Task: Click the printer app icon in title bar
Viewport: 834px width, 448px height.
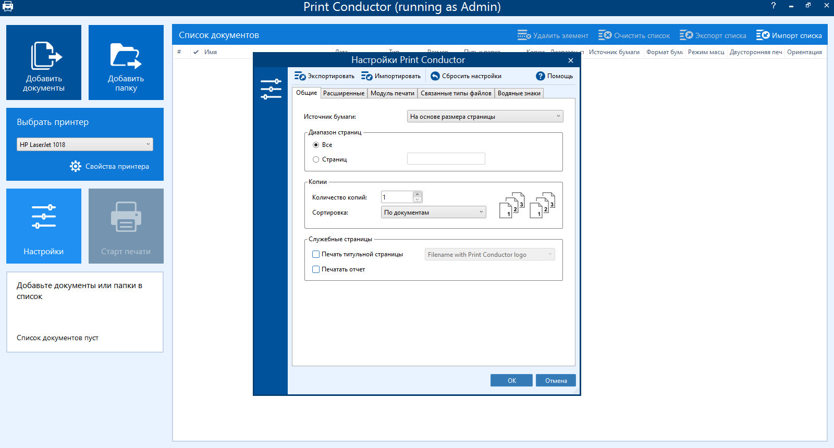Action: point(8,7)
